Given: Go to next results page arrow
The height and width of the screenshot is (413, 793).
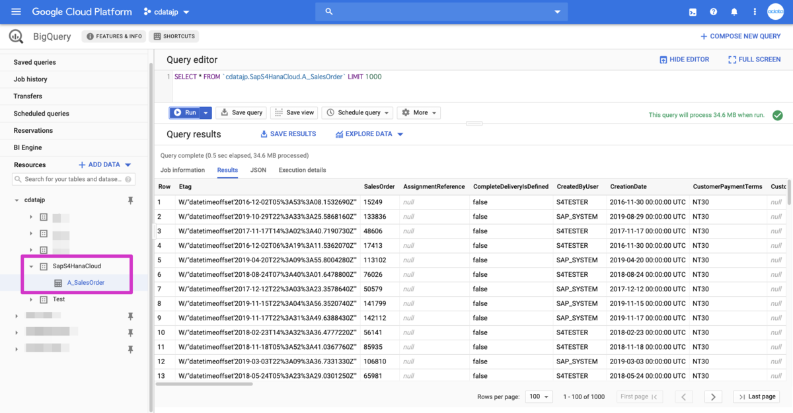Looking at the screenshot, I should (712, 396).
